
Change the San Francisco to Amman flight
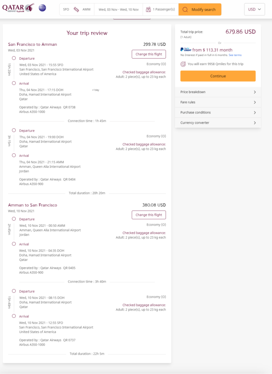149,54
